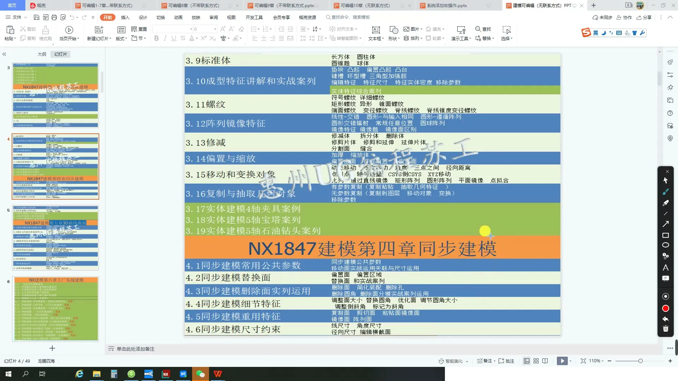Switch to the 插入 ribbon tab
Viewport: 678px width, 381px height.
(125, 17)
